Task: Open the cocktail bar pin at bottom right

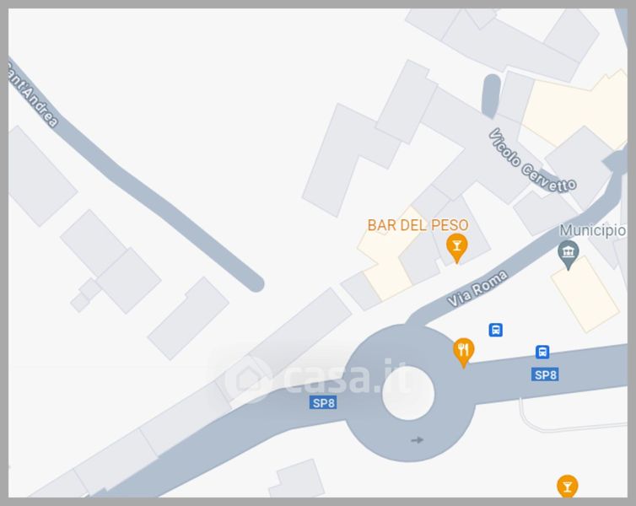Action: pyautogui.click(x=567, y=486)
